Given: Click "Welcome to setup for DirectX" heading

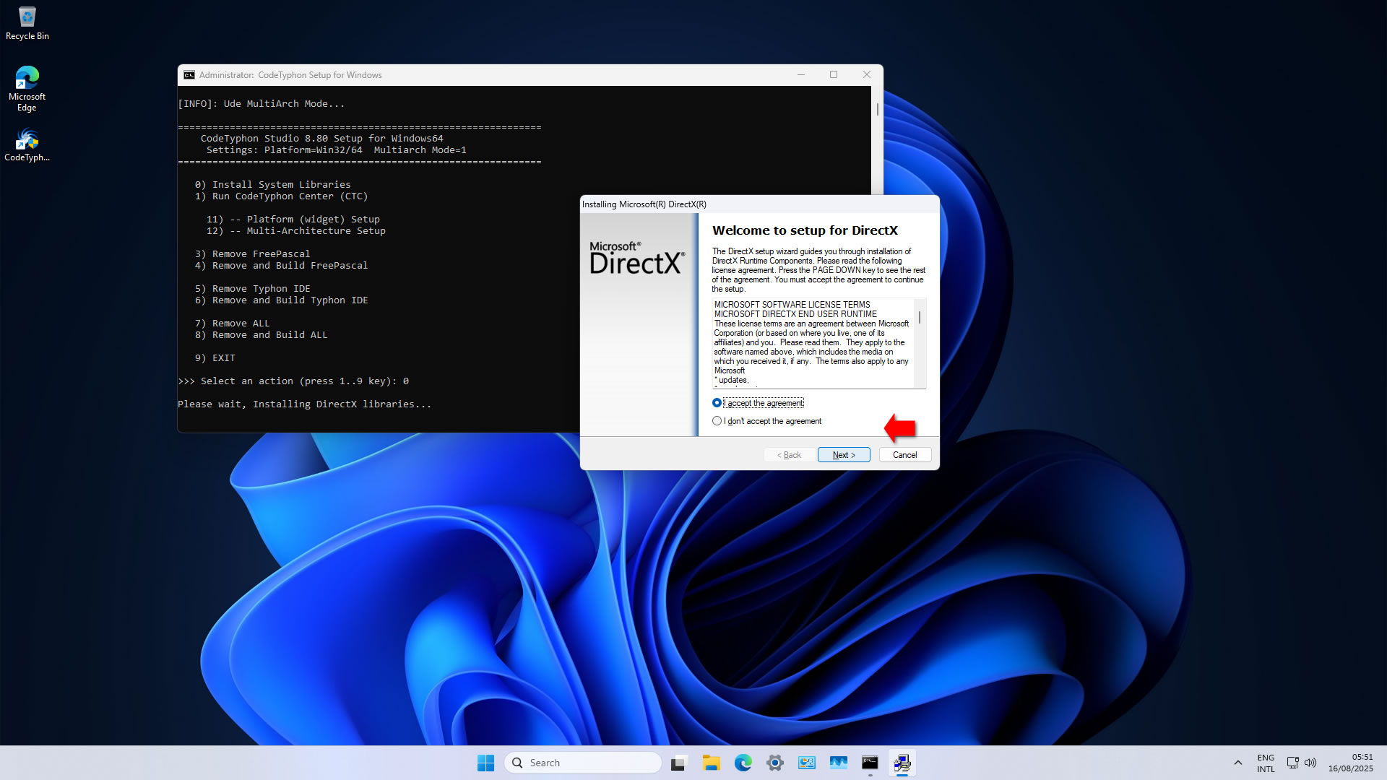Looking at the screenshot, I should [805, 230].
